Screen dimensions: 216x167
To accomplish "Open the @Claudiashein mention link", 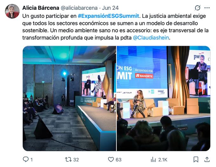I will [x=151, y=37].
